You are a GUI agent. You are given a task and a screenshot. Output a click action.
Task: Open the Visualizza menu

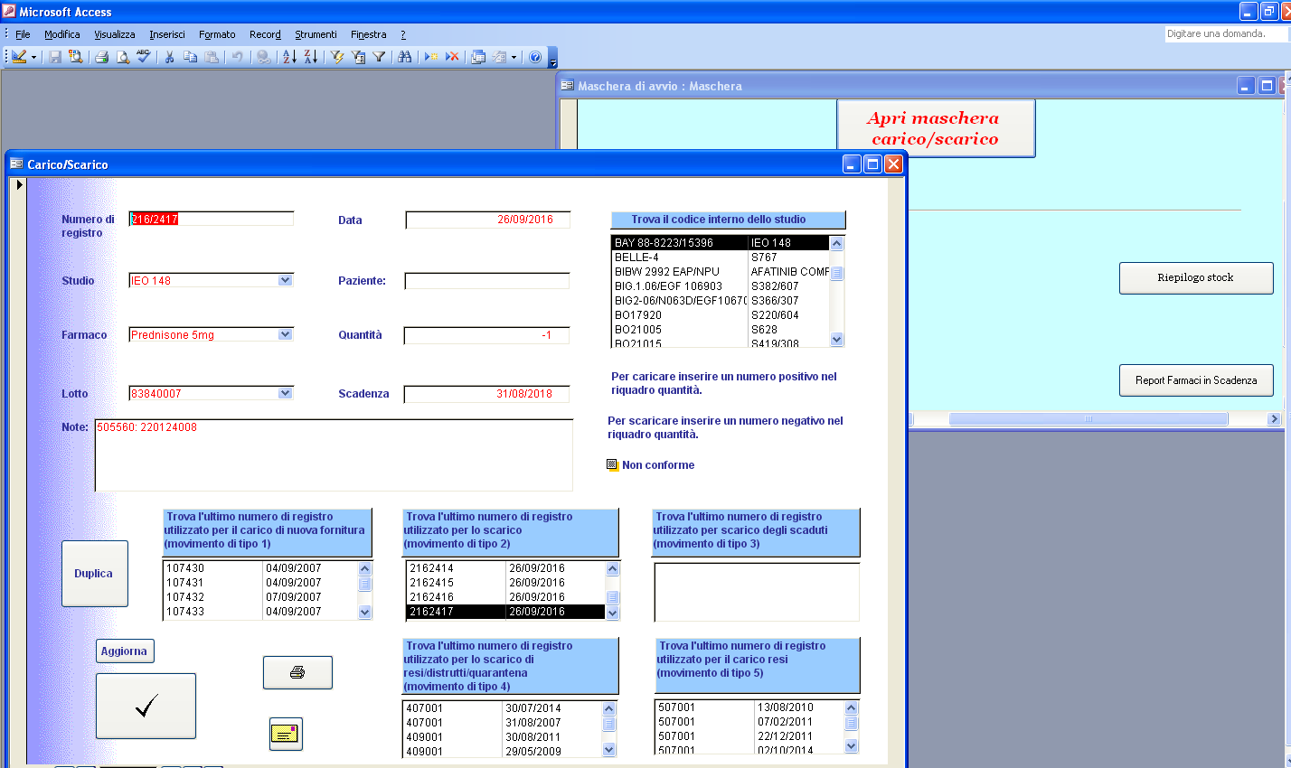coord(115,34)
